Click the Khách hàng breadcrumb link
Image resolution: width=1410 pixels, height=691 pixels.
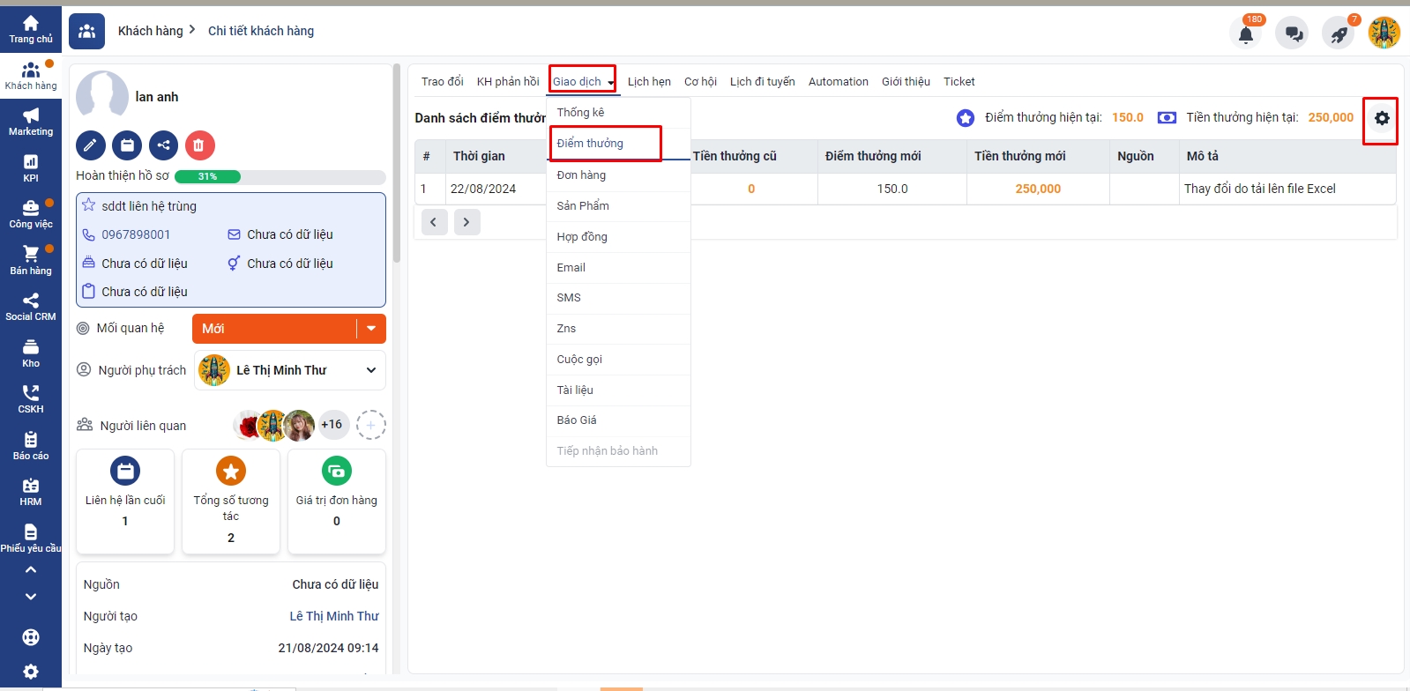tap(151, 31)
